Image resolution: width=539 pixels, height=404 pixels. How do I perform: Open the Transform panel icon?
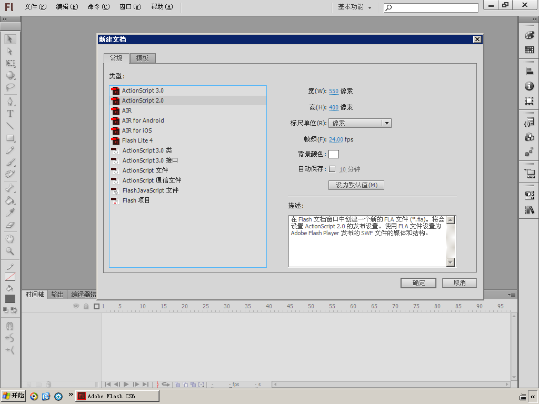530,101
